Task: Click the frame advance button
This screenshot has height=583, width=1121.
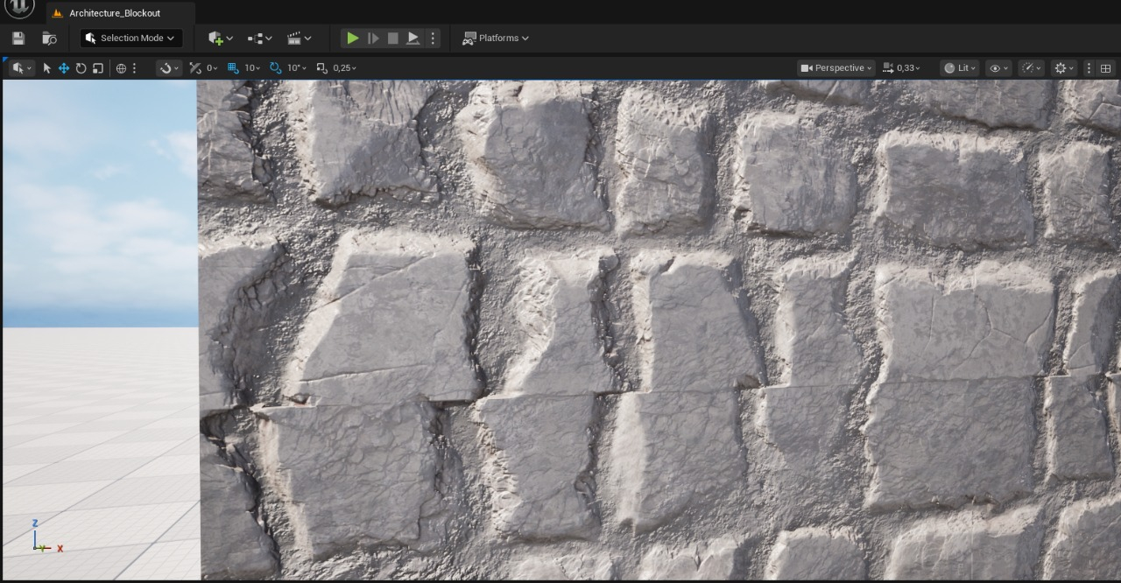Action: [x=373, y=39]
